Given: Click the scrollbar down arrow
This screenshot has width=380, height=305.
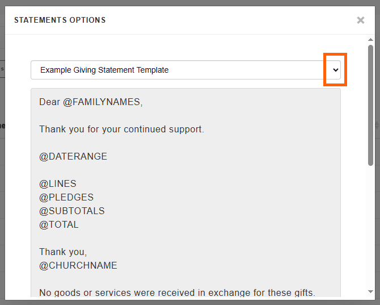Looking at the screenshot, I should 370,291.
